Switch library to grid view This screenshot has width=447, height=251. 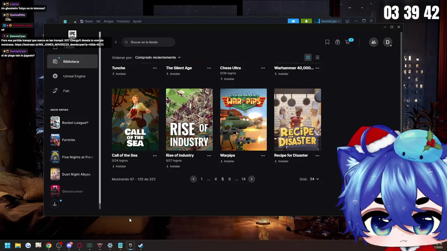pos(308,58)
